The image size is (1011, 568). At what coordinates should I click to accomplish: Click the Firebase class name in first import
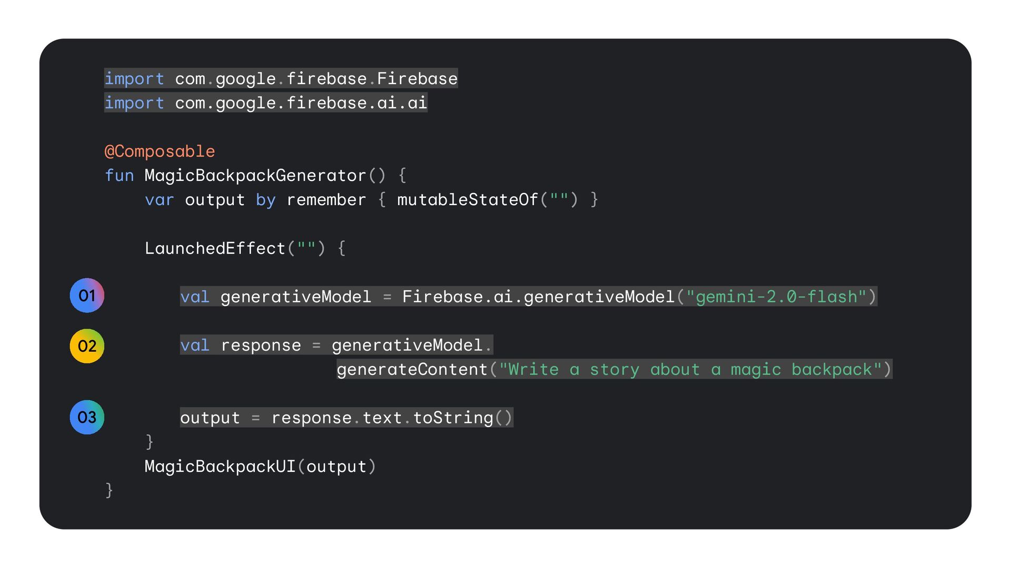(x=417, y=79)
